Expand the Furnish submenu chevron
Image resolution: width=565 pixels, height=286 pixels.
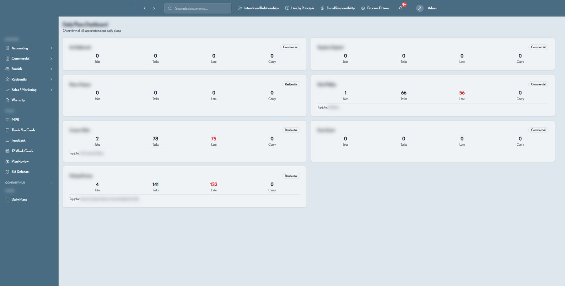(x=51, y=69)
